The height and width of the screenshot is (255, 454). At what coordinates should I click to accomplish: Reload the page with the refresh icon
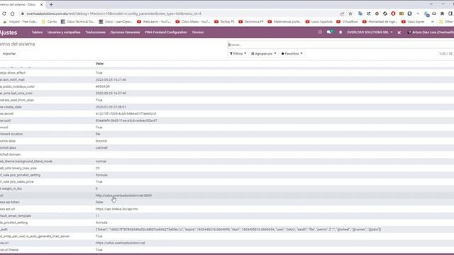pos(4,13)
